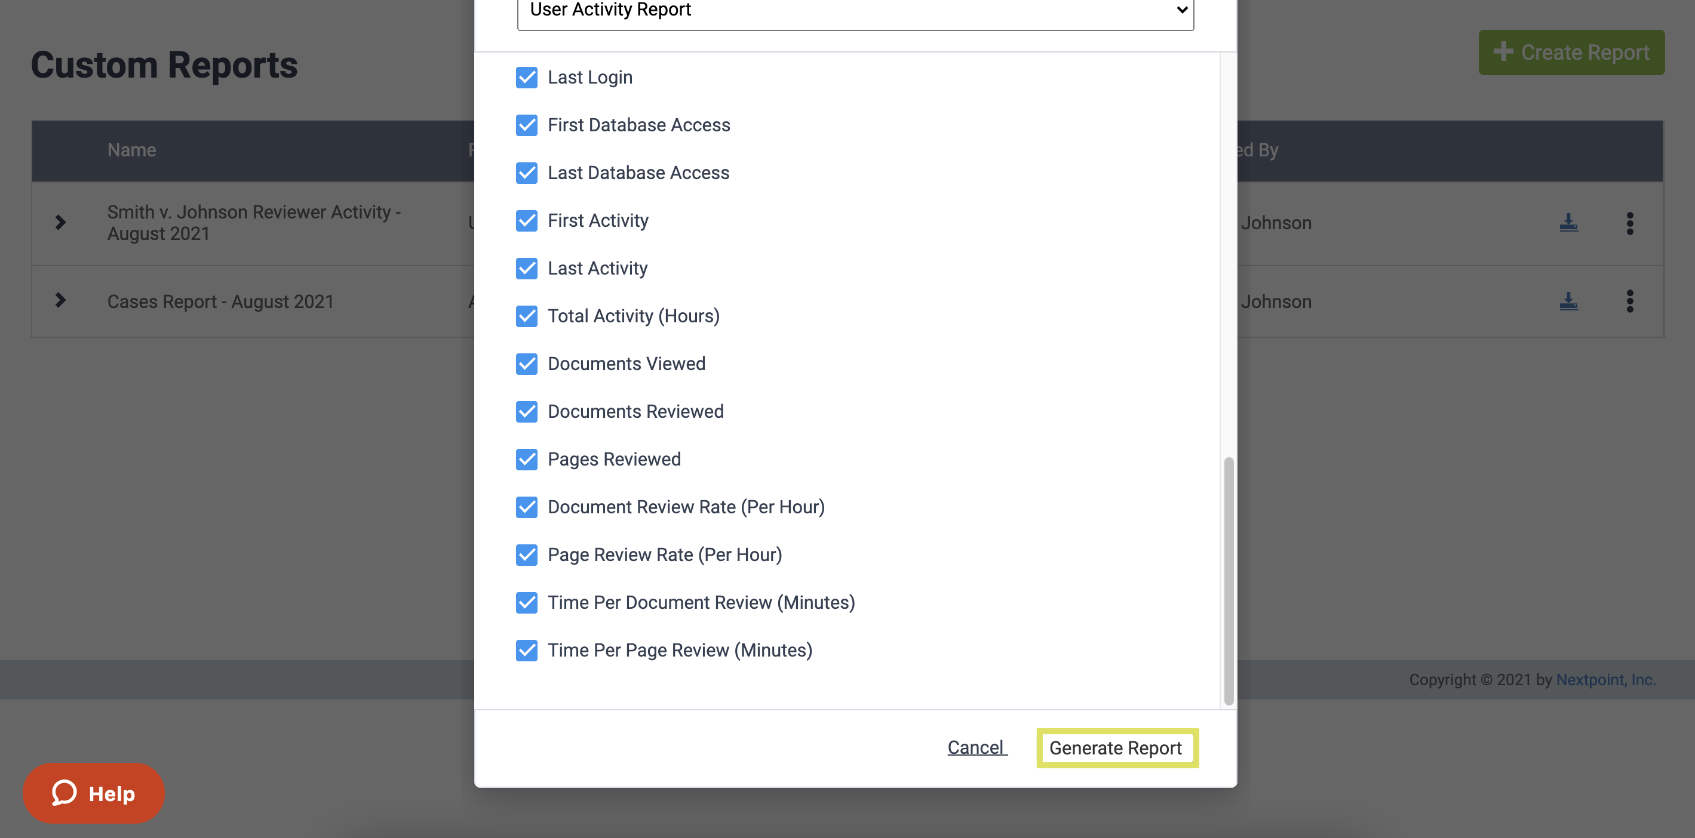Viewport: 1695px width, 838px height.
Task: Open options menu for Cases Report row
Action: pyautogui.click(x=1630, y=301)
